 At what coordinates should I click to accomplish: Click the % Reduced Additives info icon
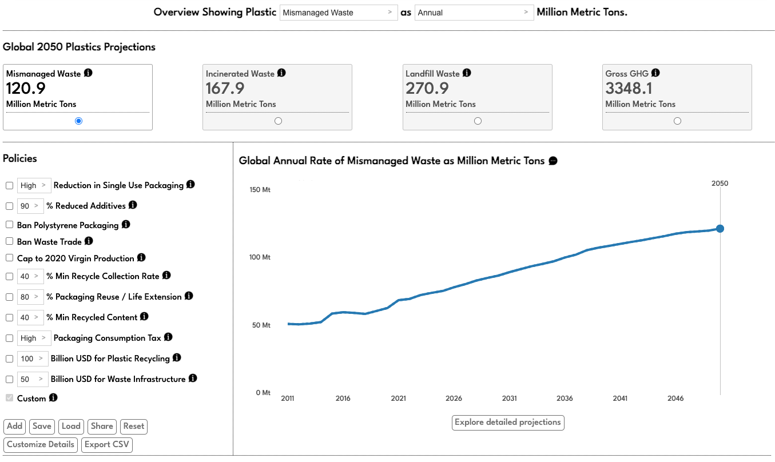133,205
